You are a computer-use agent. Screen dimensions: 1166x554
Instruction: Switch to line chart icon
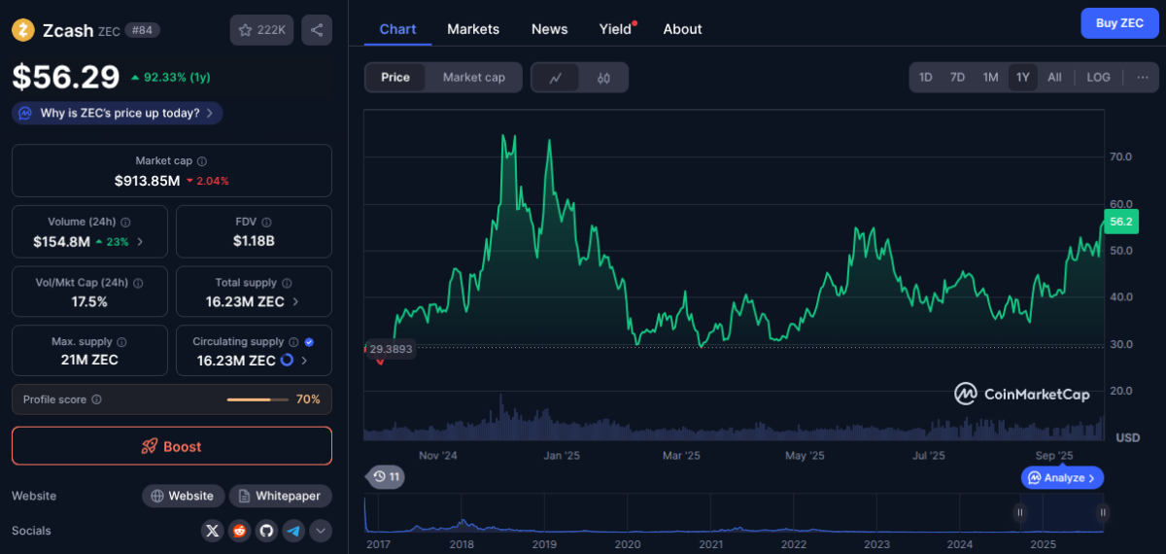556,78
